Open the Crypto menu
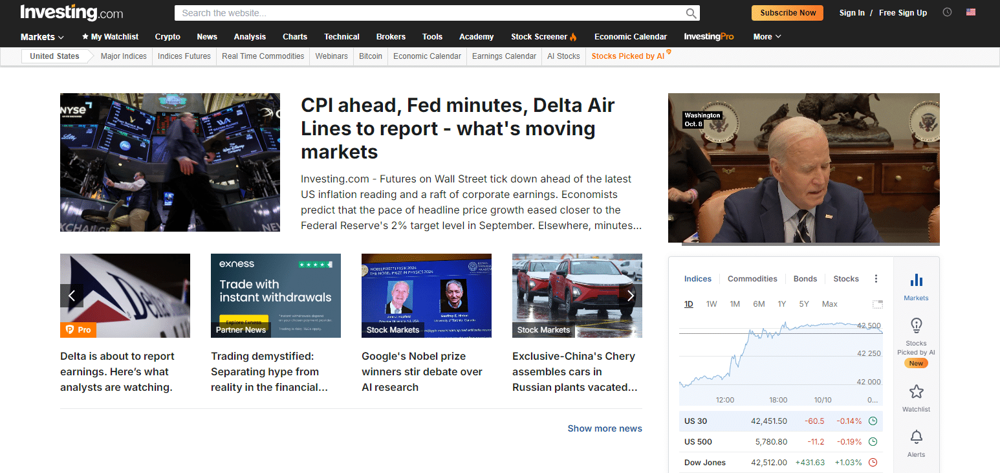Viewport: 1000px width, 473px height. click(x=168, y=37)
